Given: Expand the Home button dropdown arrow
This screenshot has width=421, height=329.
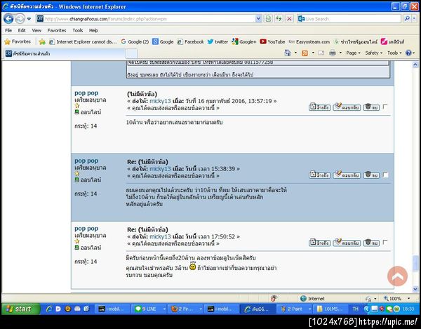Looking at the screenshot, I should (295, 53).
